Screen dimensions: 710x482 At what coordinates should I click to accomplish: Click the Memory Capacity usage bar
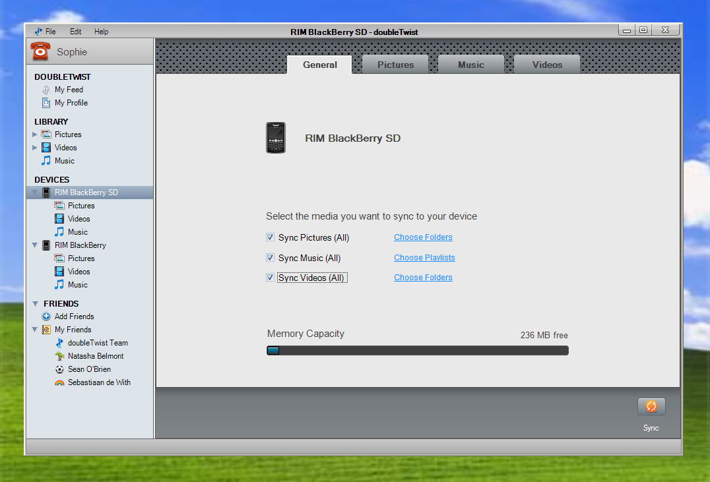click(x=418, y=350)
